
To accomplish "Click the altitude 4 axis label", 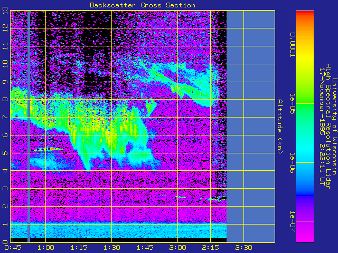I will 5,171.
